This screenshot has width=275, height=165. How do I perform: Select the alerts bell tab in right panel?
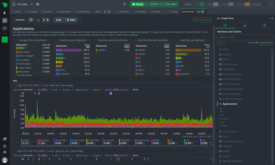coord(245,25)
